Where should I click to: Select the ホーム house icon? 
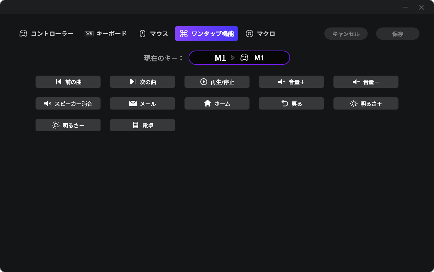208,103
